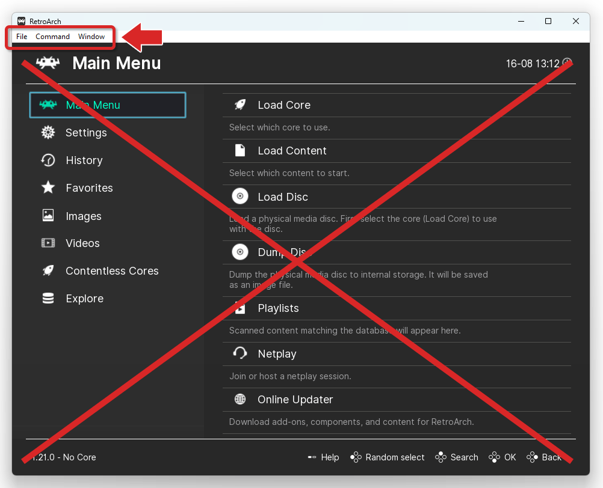The width and height of the screenshot is (603, 488).
Task: Choose the Load Content entry
Action: coord(397,150)
